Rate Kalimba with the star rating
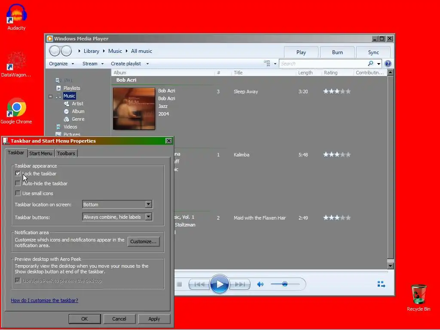 click(337, 154)
